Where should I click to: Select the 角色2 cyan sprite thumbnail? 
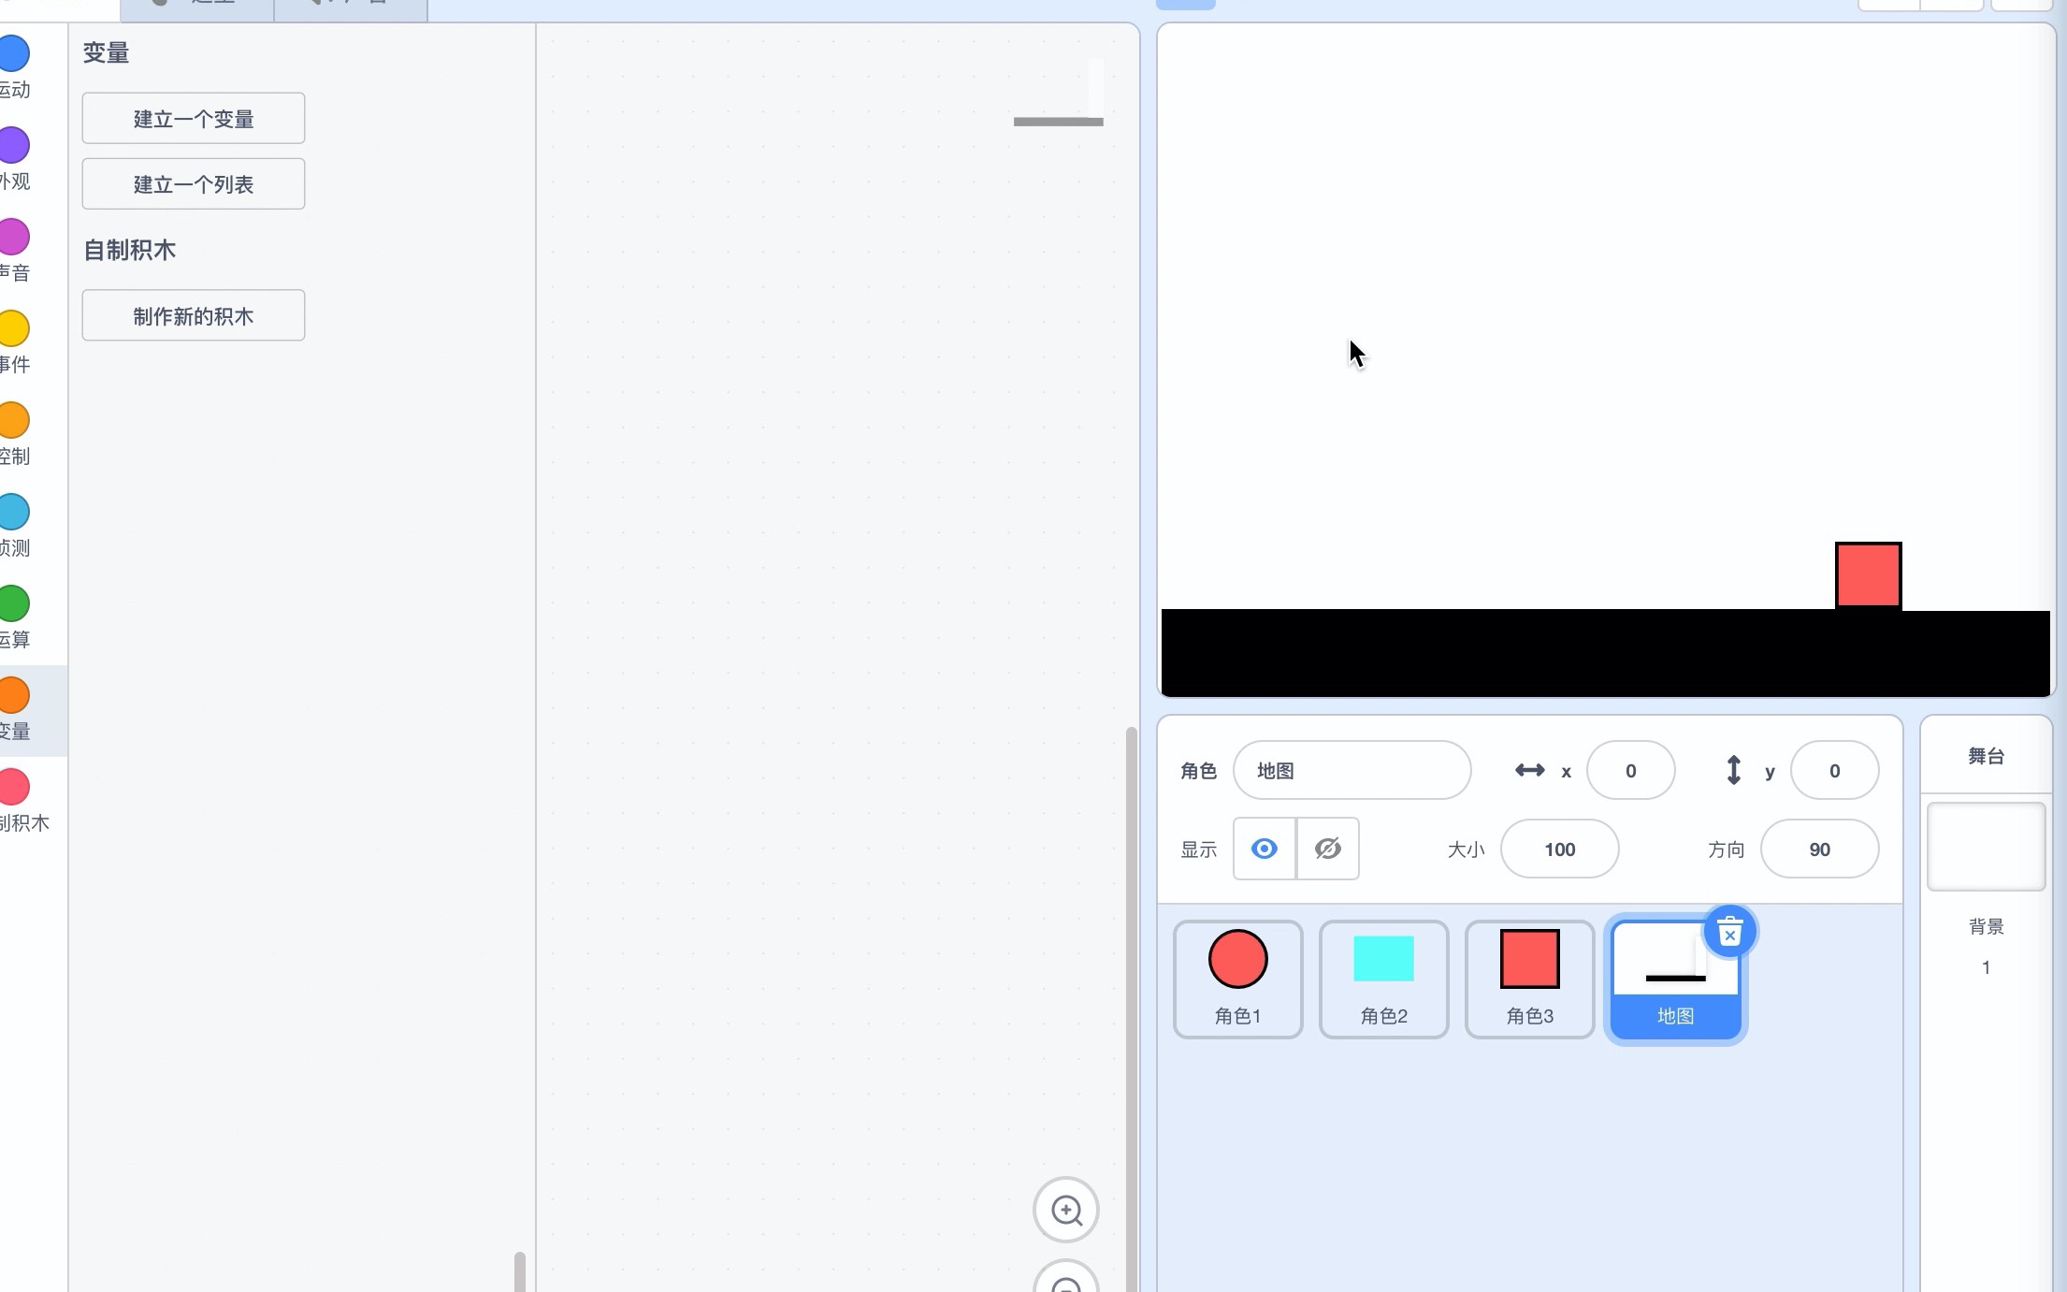coord(1383,978)
